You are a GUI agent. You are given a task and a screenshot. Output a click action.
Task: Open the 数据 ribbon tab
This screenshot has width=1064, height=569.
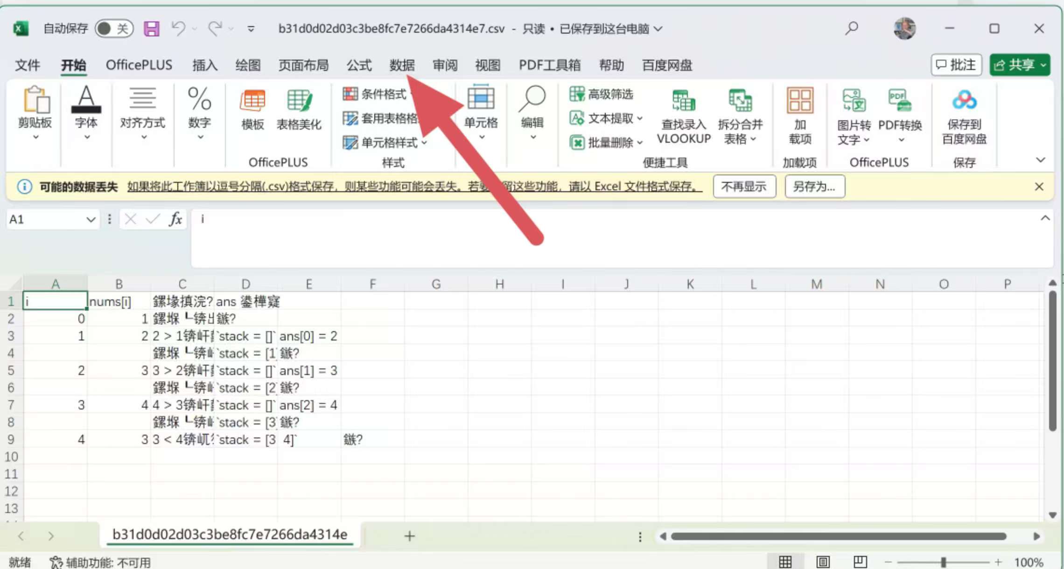pos(402,65)
